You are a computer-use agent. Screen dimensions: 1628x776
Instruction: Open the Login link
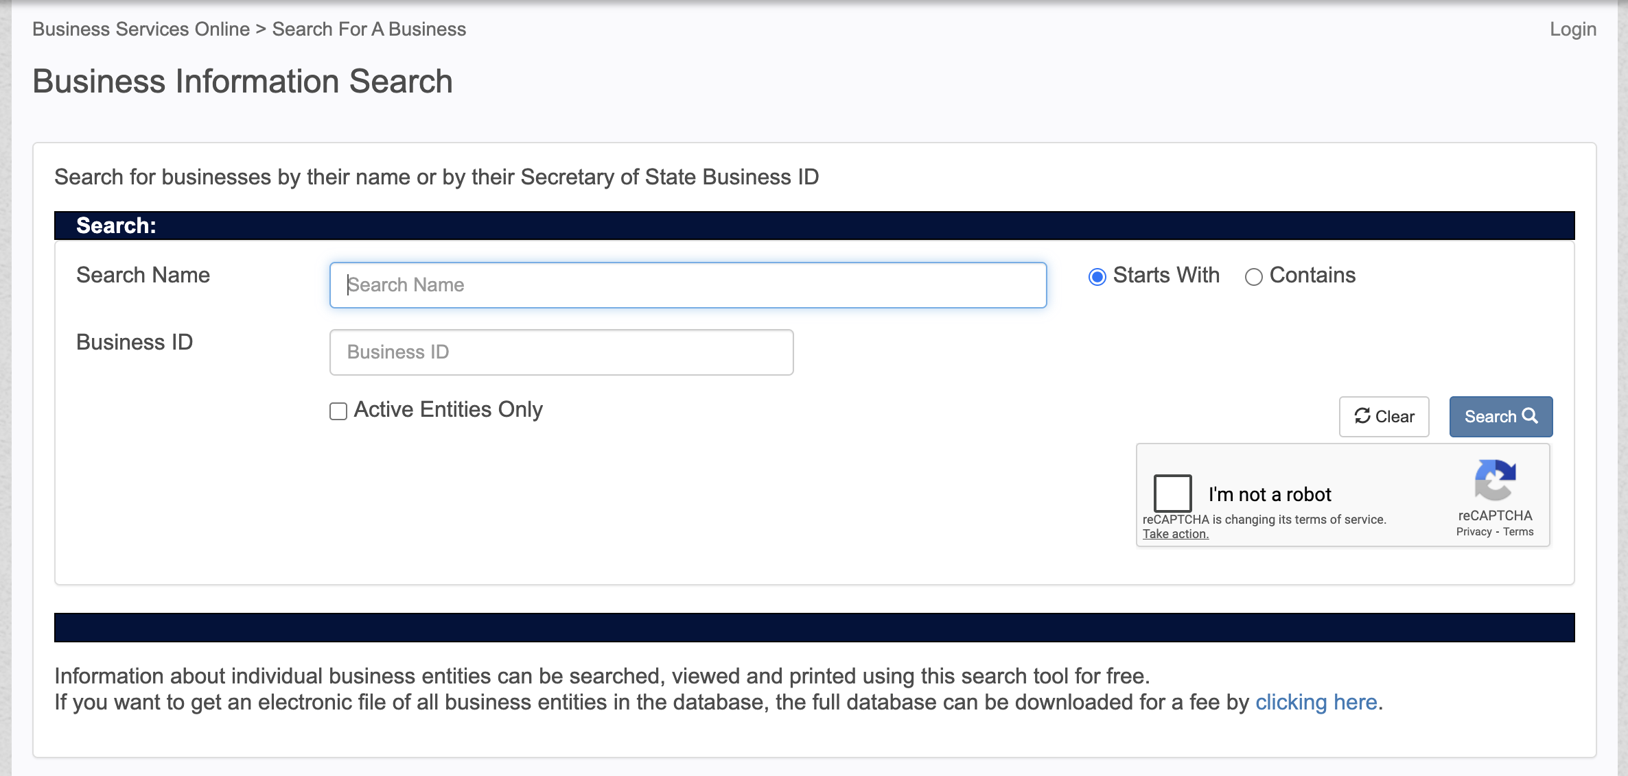coord(1572,29)
